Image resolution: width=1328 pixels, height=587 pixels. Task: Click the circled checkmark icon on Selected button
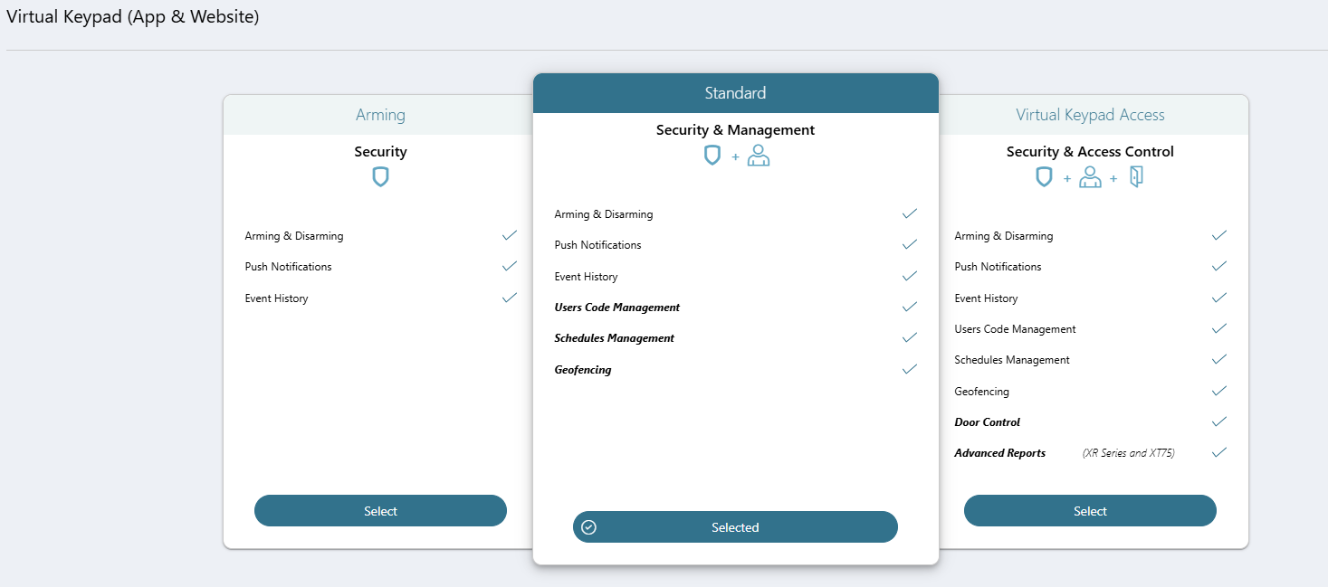pyautogui.click(x=588, y=527)
